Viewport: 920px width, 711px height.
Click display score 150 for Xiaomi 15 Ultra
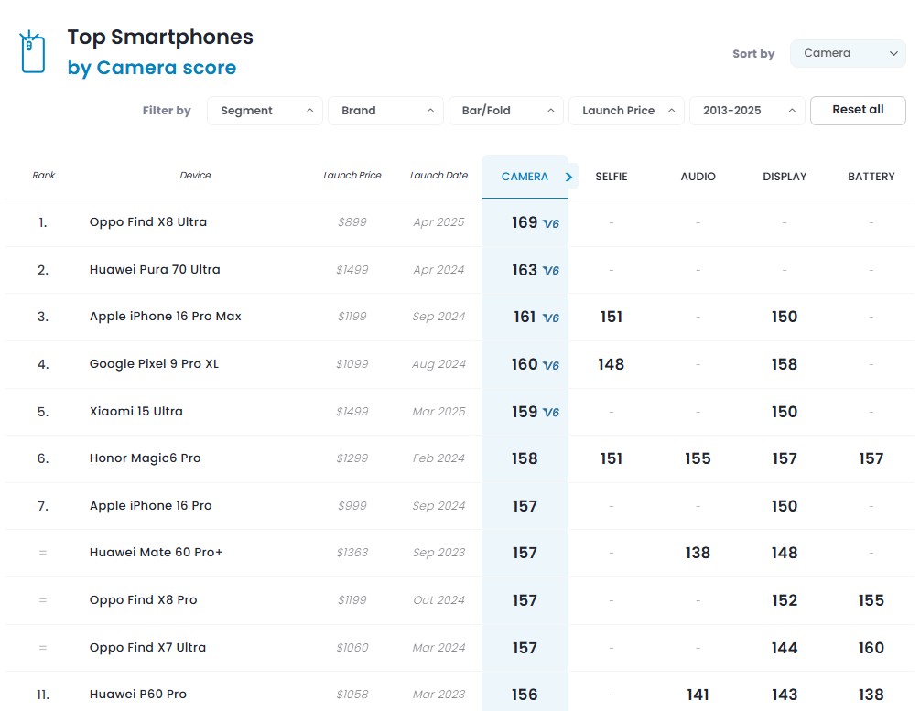(x=784, y=412)
